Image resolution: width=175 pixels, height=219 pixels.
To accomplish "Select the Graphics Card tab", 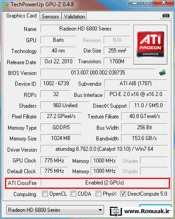I will tap(22, 16).
